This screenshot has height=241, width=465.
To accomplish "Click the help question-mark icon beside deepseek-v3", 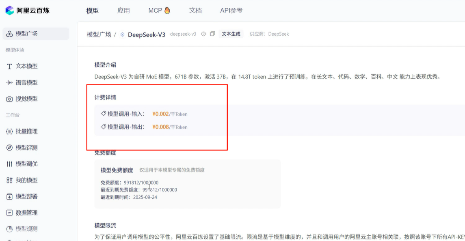I will (x=203, y=34).
